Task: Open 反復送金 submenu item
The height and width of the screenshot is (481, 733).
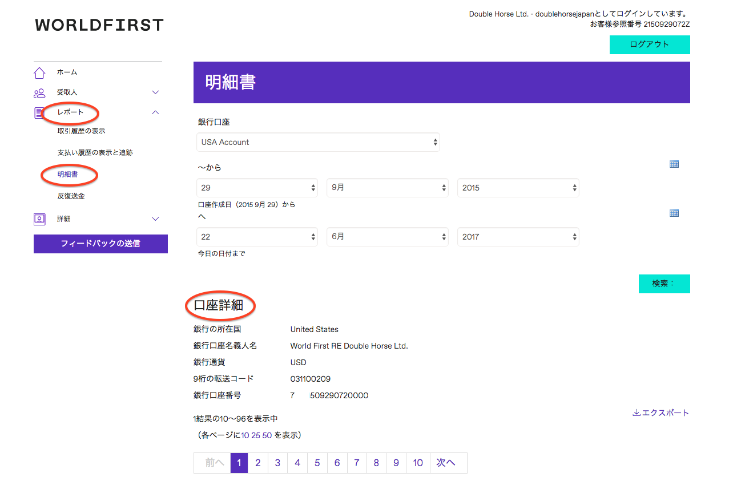Action: [x=71, y=196]
